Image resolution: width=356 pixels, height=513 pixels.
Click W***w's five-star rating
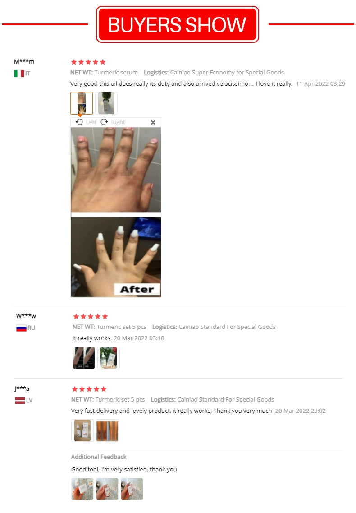click(x=91, y=316)
